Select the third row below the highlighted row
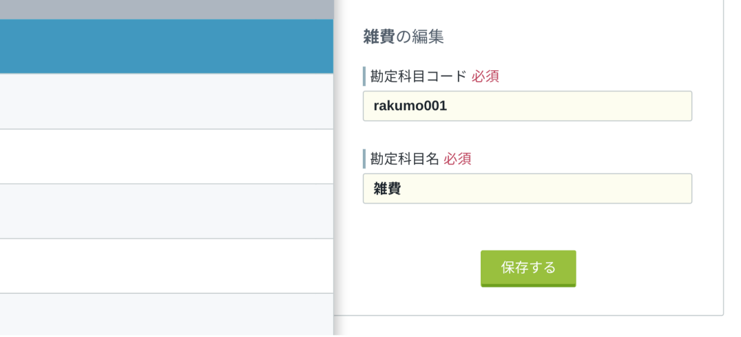Viewport: 741px width, 337px height. [167, 211]
